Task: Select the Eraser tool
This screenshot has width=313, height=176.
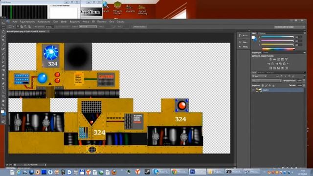Action: [x=3, y=66]
